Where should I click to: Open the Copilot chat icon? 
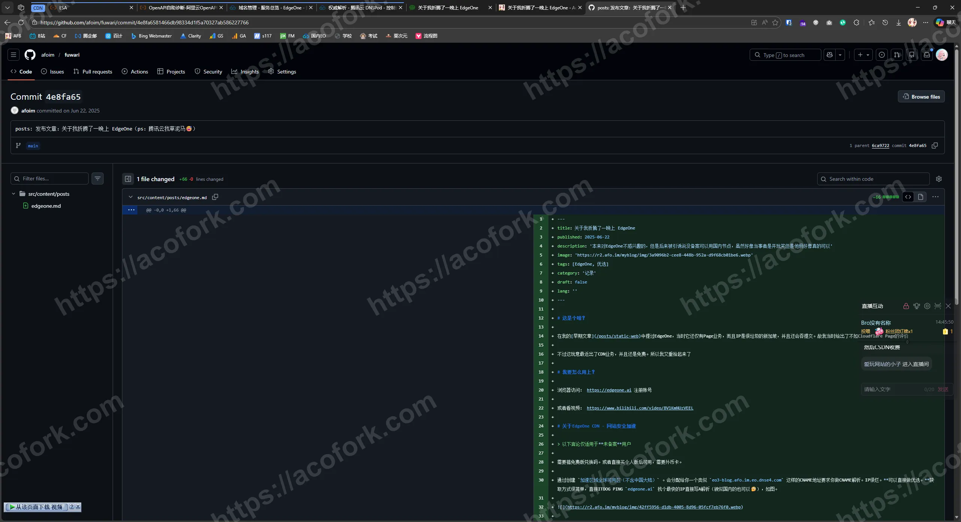[830, 55]
